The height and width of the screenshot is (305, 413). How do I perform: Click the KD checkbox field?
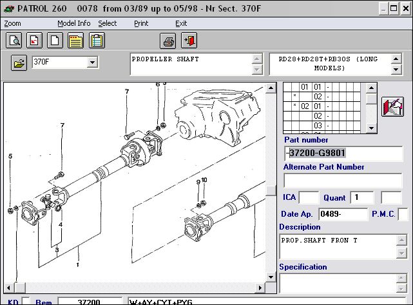26,301
